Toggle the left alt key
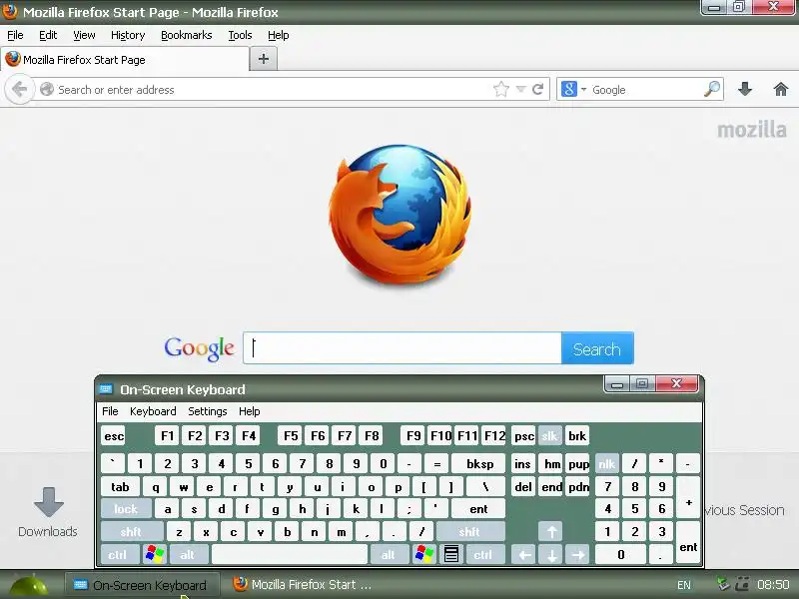799x599 pixels. point(188,554)
